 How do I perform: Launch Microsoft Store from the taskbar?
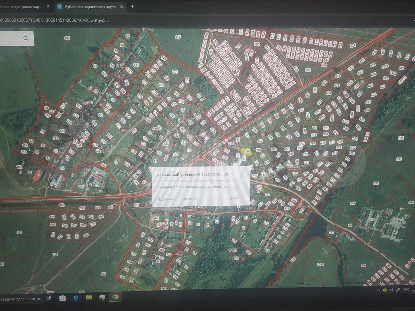(x=63, y=298)
